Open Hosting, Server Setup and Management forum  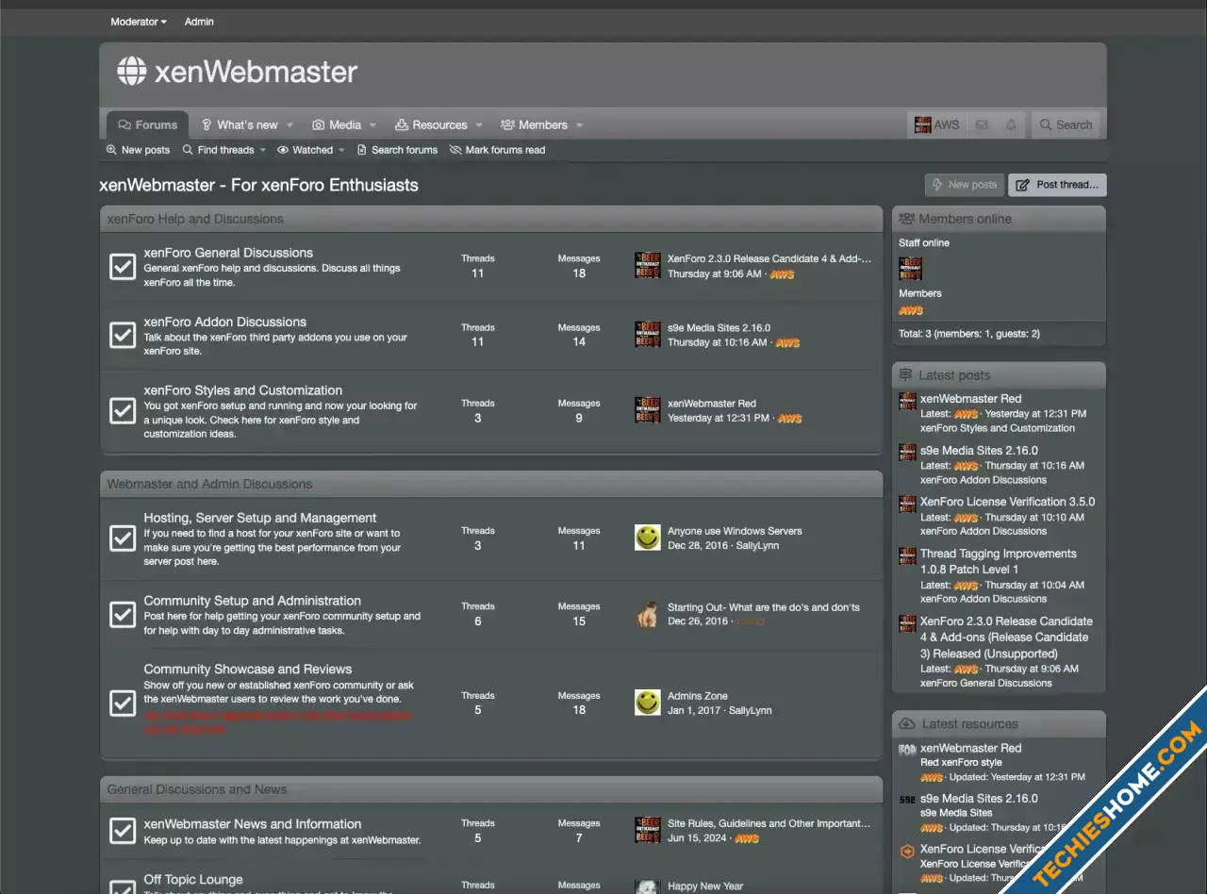260,518
